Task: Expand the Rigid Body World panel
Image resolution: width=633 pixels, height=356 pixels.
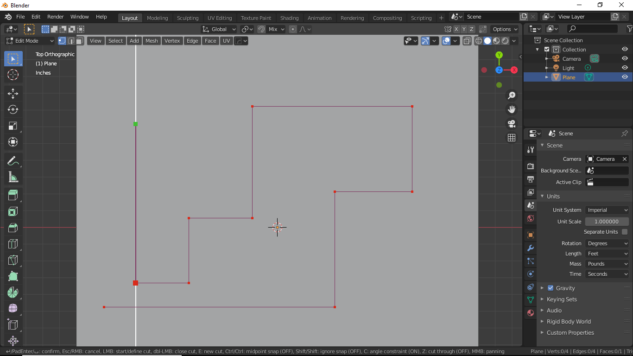Action: [x=569, y=322]
